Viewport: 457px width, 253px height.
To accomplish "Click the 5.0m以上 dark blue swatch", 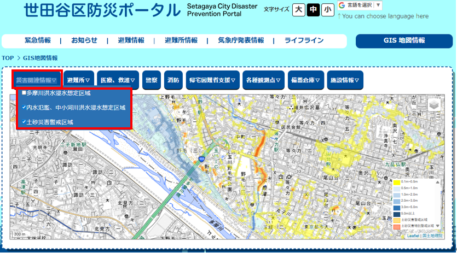I will coord(397,214).
